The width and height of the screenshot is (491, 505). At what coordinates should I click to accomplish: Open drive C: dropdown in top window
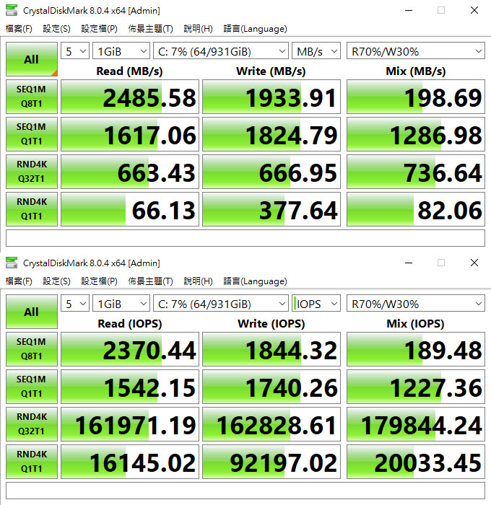pyautogui.click(x=221, y=51)
